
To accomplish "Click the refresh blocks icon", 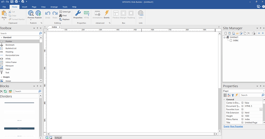I will pyautogui.click(x=5, y=91).
